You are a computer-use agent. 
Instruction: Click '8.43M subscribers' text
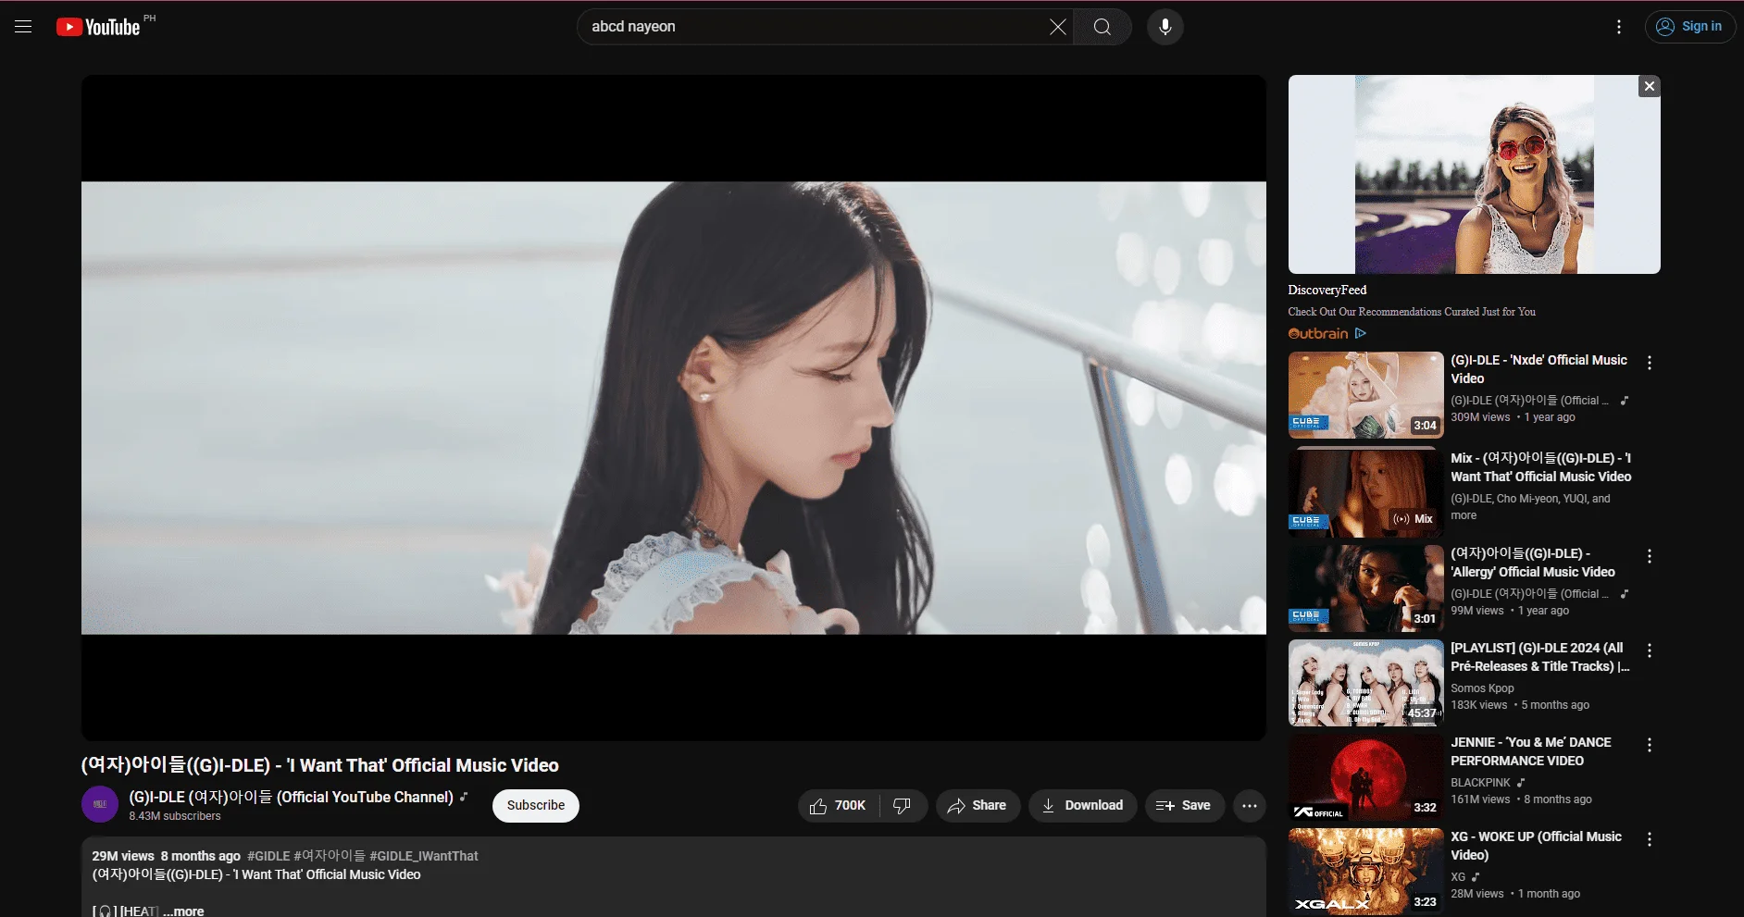(175, 816)
